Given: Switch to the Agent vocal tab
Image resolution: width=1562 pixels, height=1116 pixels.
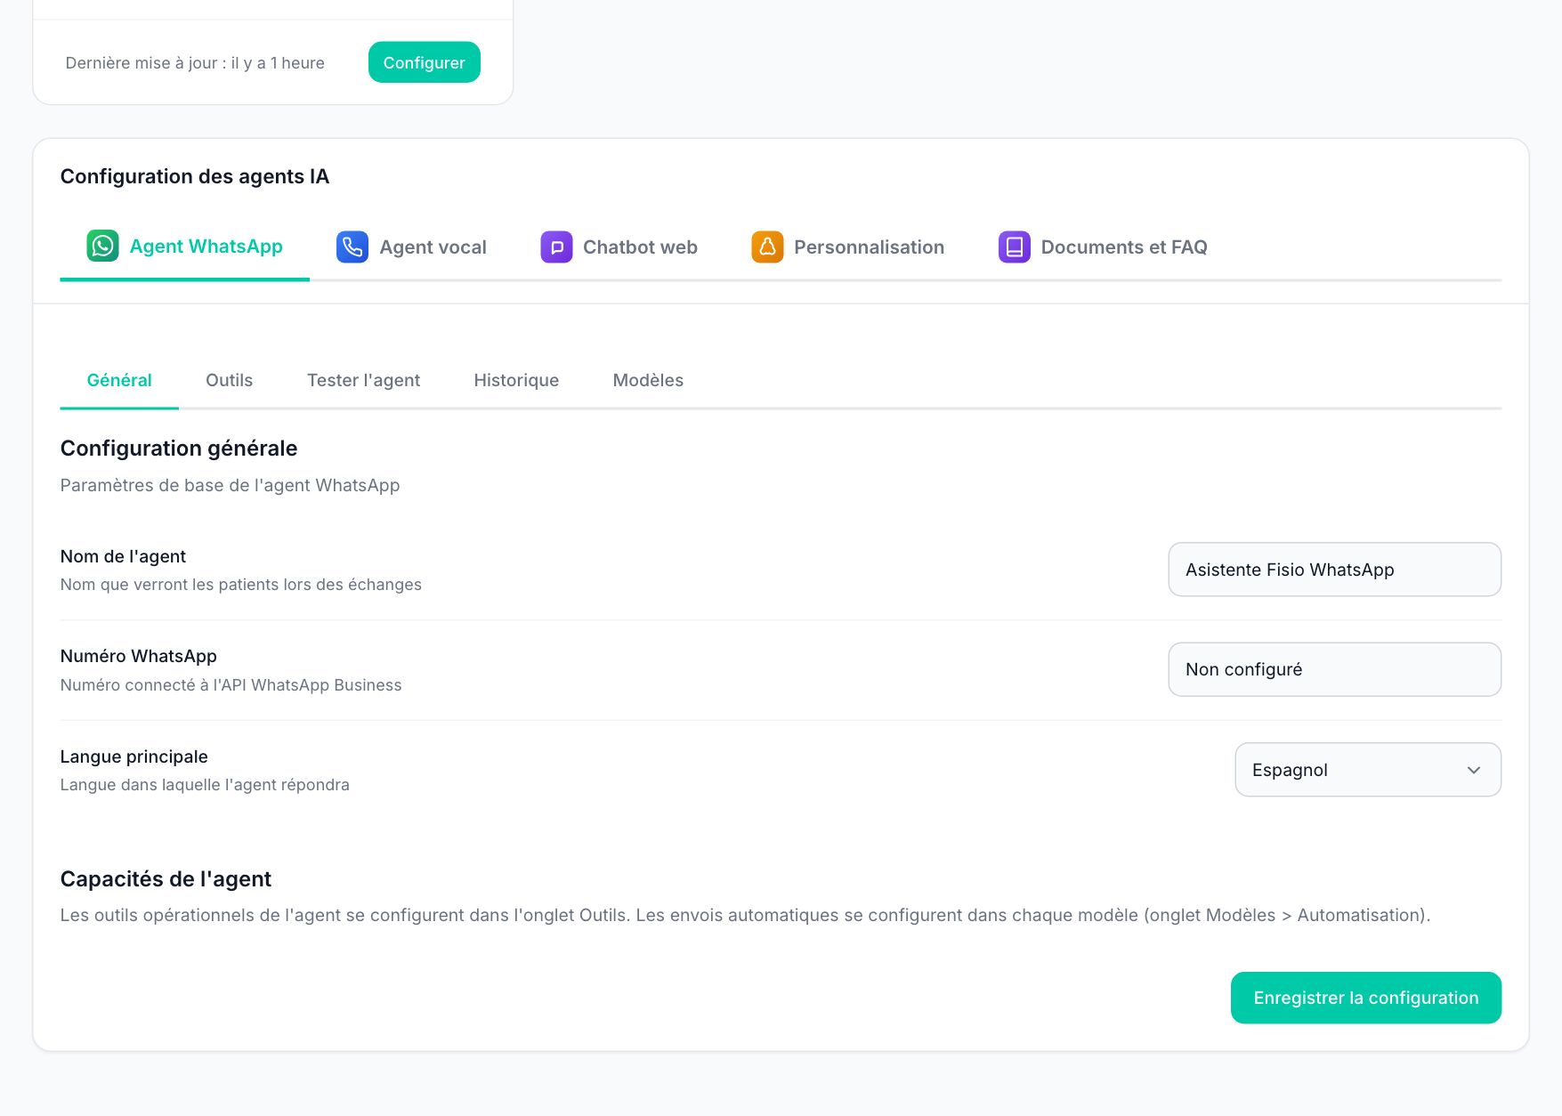Looking at the screenshot, I should click(411, 247).
